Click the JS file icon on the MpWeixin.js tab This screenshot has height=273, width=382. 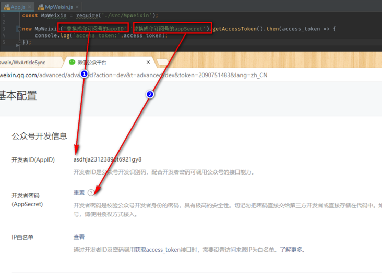41,7
